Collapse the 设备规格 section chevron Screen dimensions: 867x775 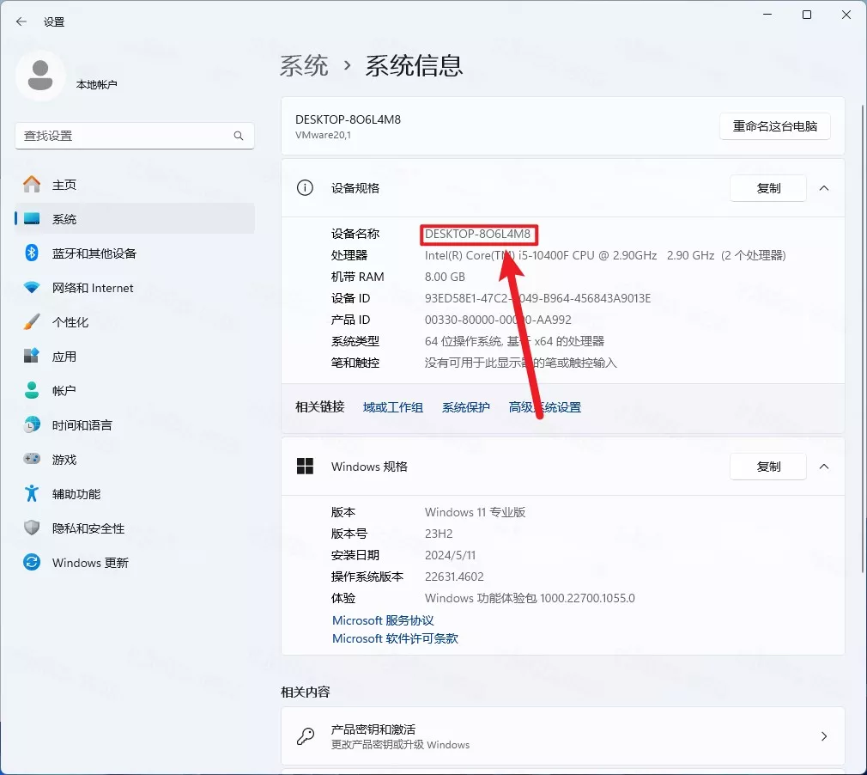823,188
